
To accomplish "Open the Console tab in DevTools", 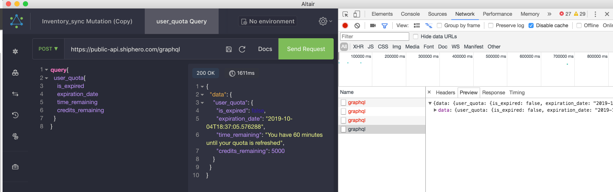I will [410, 14].
